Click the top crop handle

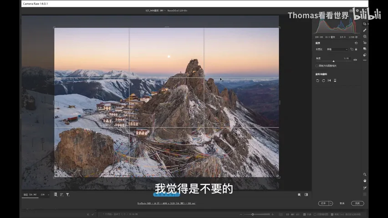tap(167, 27)
